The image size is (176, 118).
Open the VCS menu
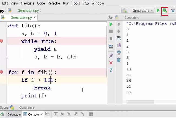pyautogui.click(x=86, y=3)
